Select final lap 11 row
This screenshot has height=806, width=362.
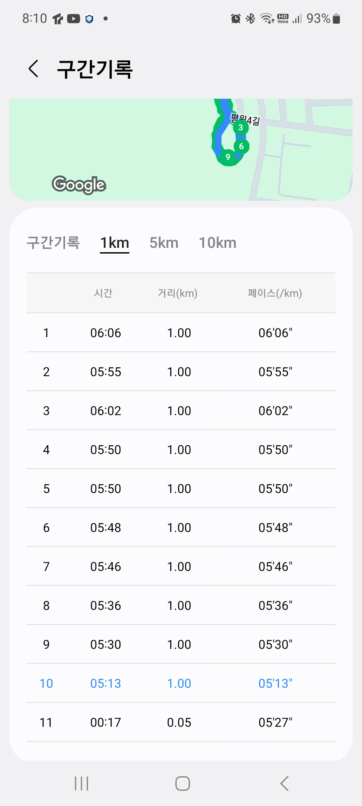coord(181,722)
